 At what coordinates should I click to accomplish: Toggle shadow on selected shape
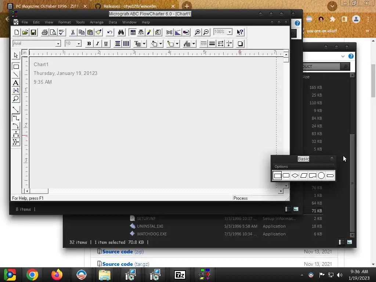click(x=240, y=44)
